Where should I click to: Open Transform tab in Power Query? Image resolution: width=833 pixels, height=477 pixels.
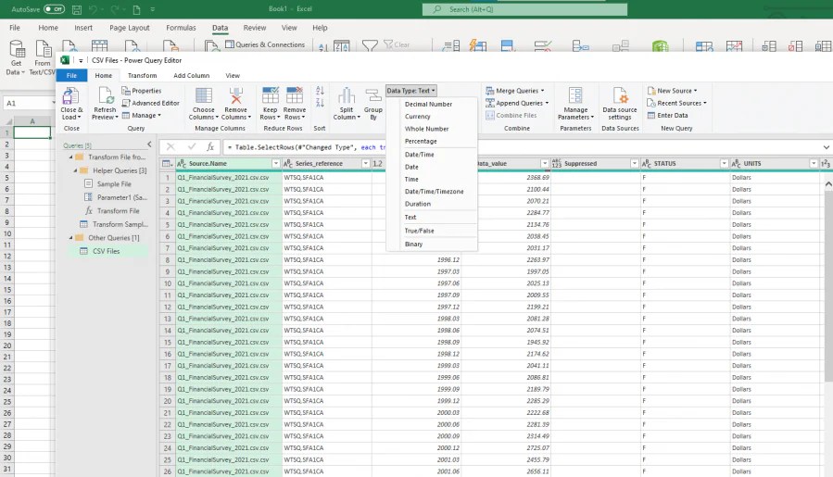(x=142, y=75)
